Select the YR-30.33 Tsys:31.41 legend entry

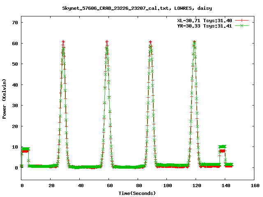(205, 26)
